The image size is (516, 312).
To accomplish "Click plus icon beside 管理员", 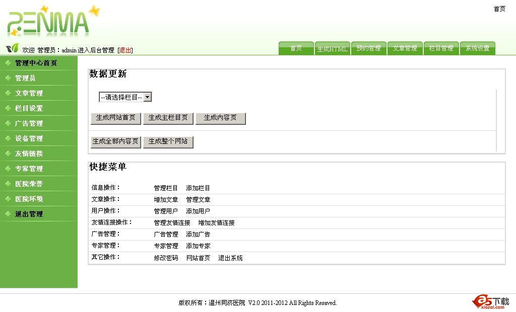I will [x=8, y=78].
